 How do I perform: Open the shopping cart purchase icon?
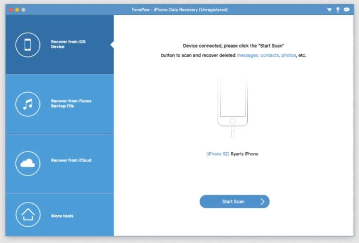329,10
